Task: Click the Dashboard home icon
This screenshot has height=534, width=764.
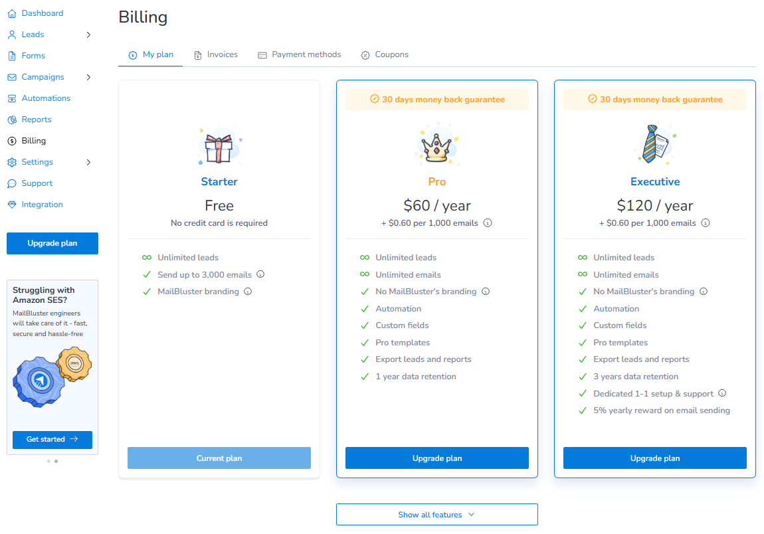Action: tap(12, 14)
